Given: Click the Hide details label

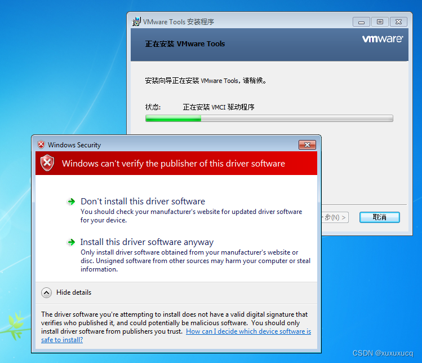Looking at the screenshot, I should click(x=74, y=292).
